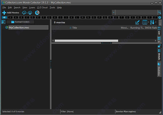Screen dimensions: 163x115
Task: Sort by the Running Ti... column header
Action: [x=137, y=28]
